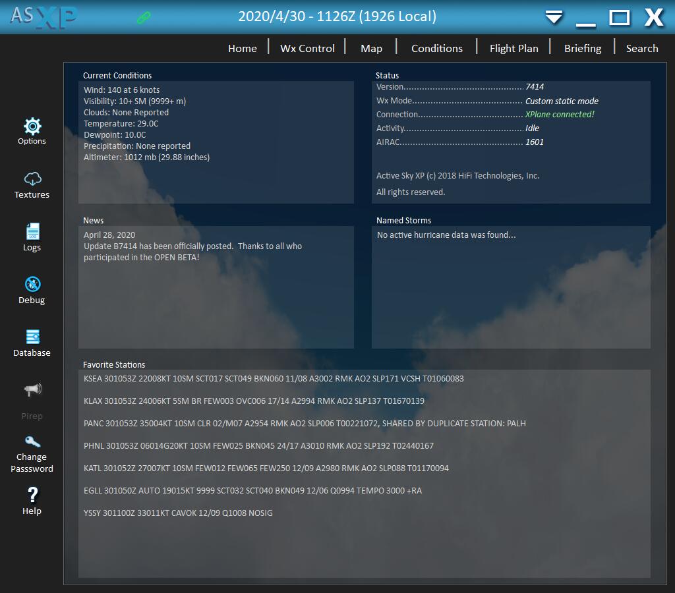
Task: Select the KSEA favorite station METAR
Action: pos(274,379)
